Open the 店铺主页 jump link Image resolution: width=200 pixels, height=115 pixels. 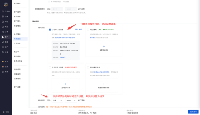(x=63, y=57)
